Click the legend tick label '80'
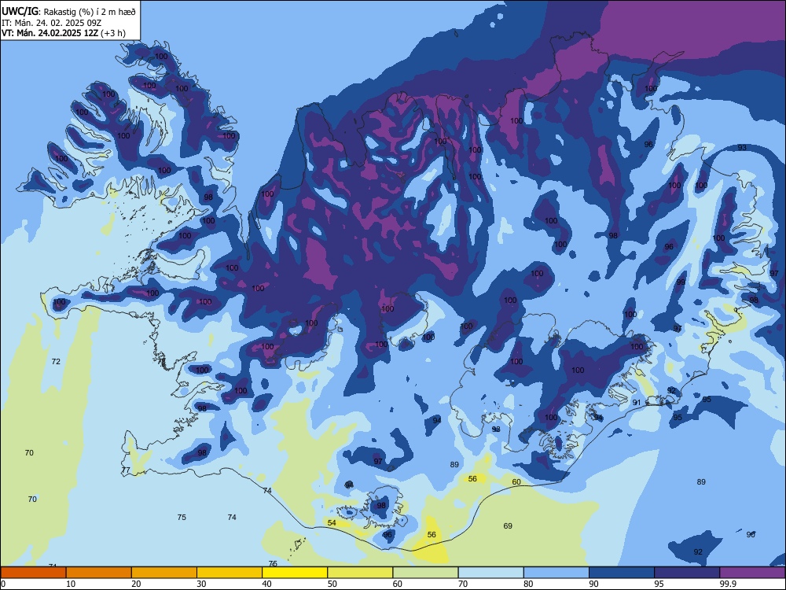 (x=528, y=584)
